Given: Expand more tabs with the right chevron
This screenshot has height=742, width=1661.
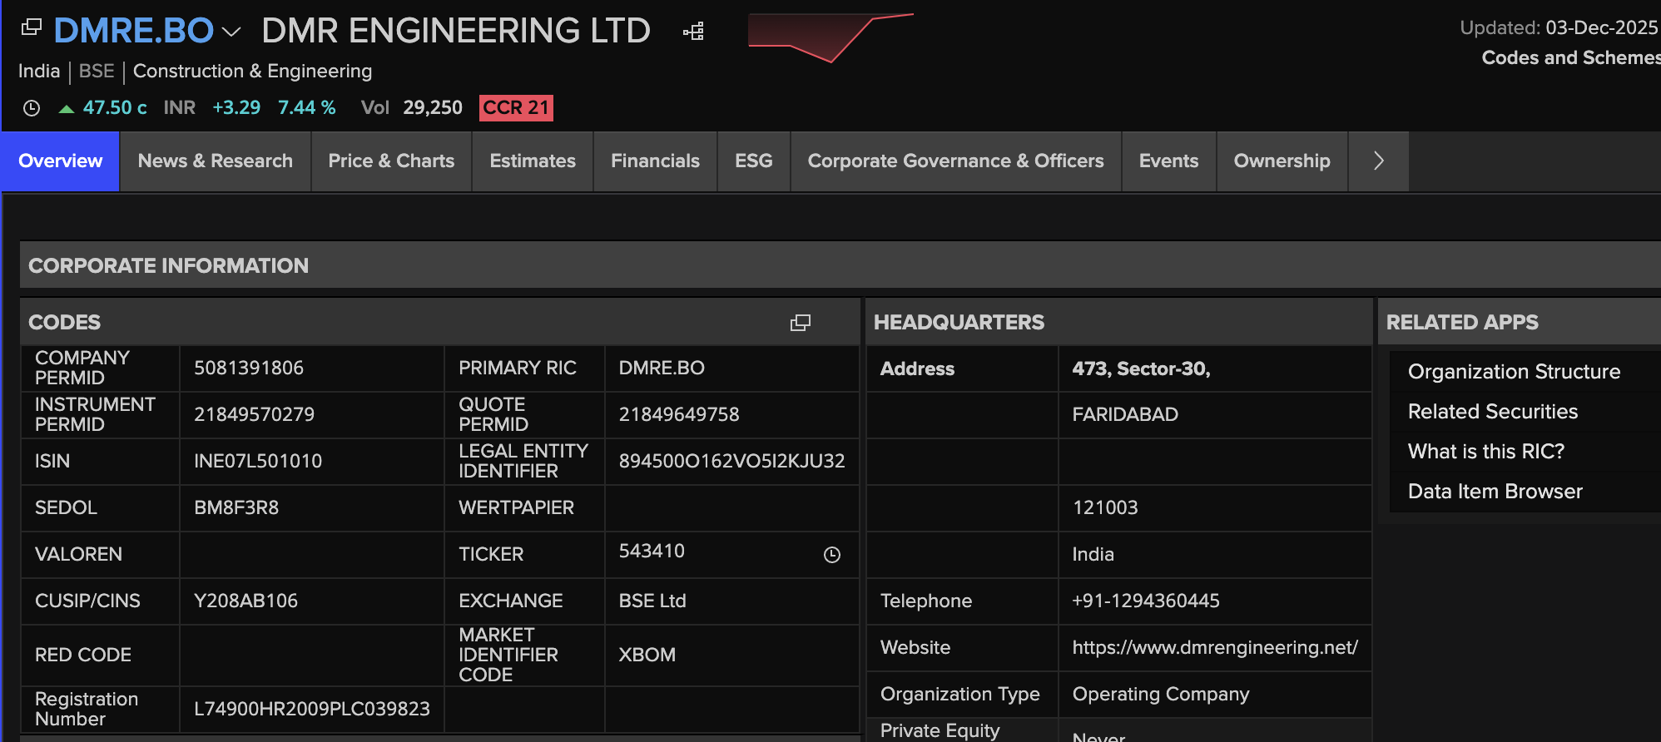Looking at the screenshot, I should [1379, 161].
